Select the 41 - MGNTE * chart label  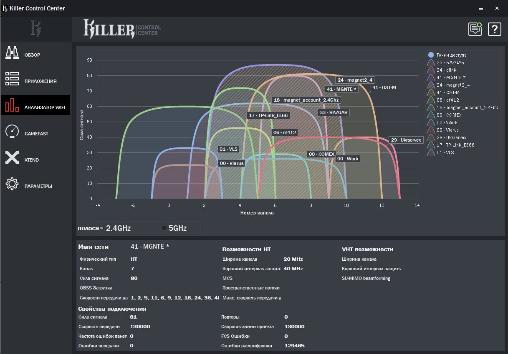pyautogui.click(x=341, y=89)
